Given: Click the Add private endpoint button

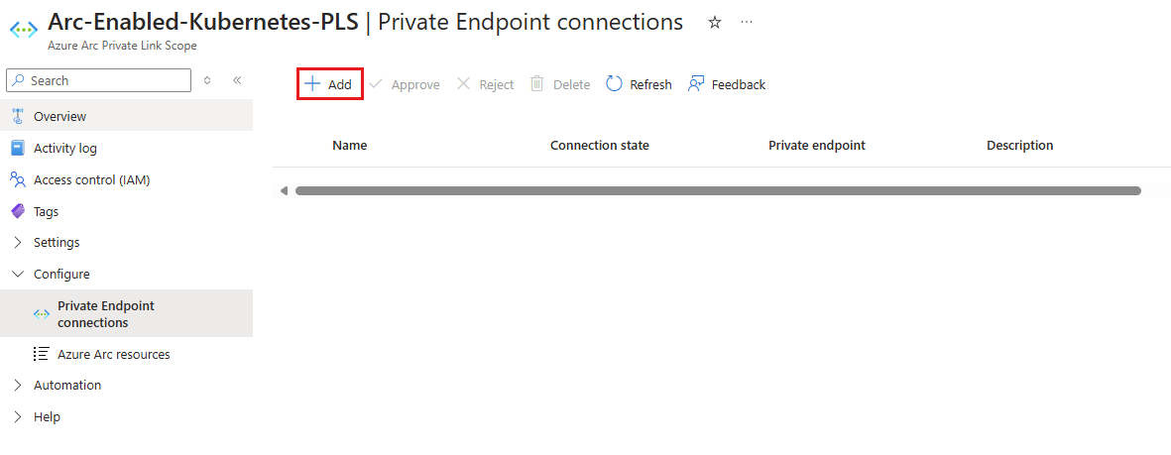Looking at the screenshot, I should coord(329,84).
